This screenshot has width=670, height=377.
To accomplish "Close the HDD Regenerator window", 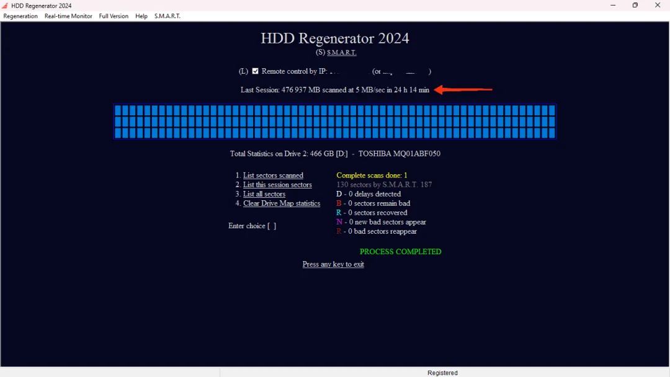I will (658, 6).
